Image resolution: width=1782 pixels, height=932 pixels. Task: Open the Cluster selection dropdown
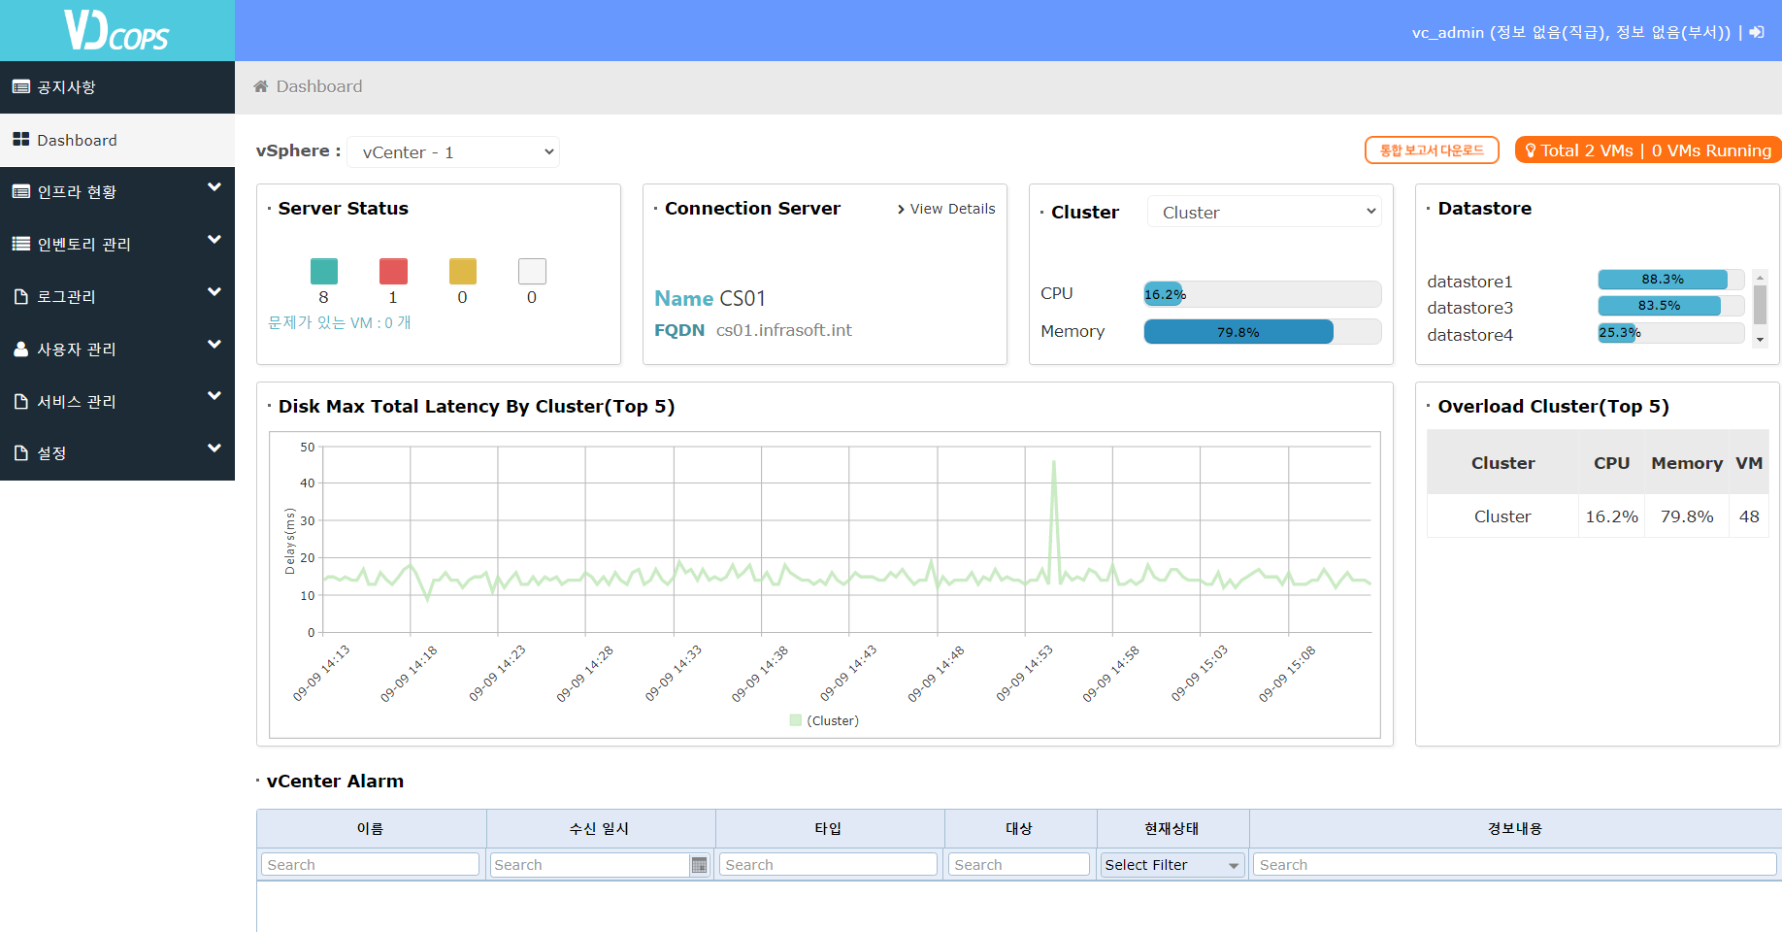point(1264,212)
